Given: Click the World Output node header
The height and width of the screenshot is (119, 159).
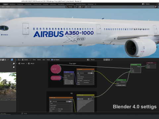Looking at the screenshot, I should pos(151,63).
